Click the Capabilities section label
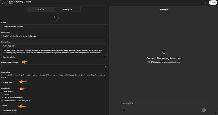This screenshot has width=218, height=115. pyautogui.click(x=6, y=88)
